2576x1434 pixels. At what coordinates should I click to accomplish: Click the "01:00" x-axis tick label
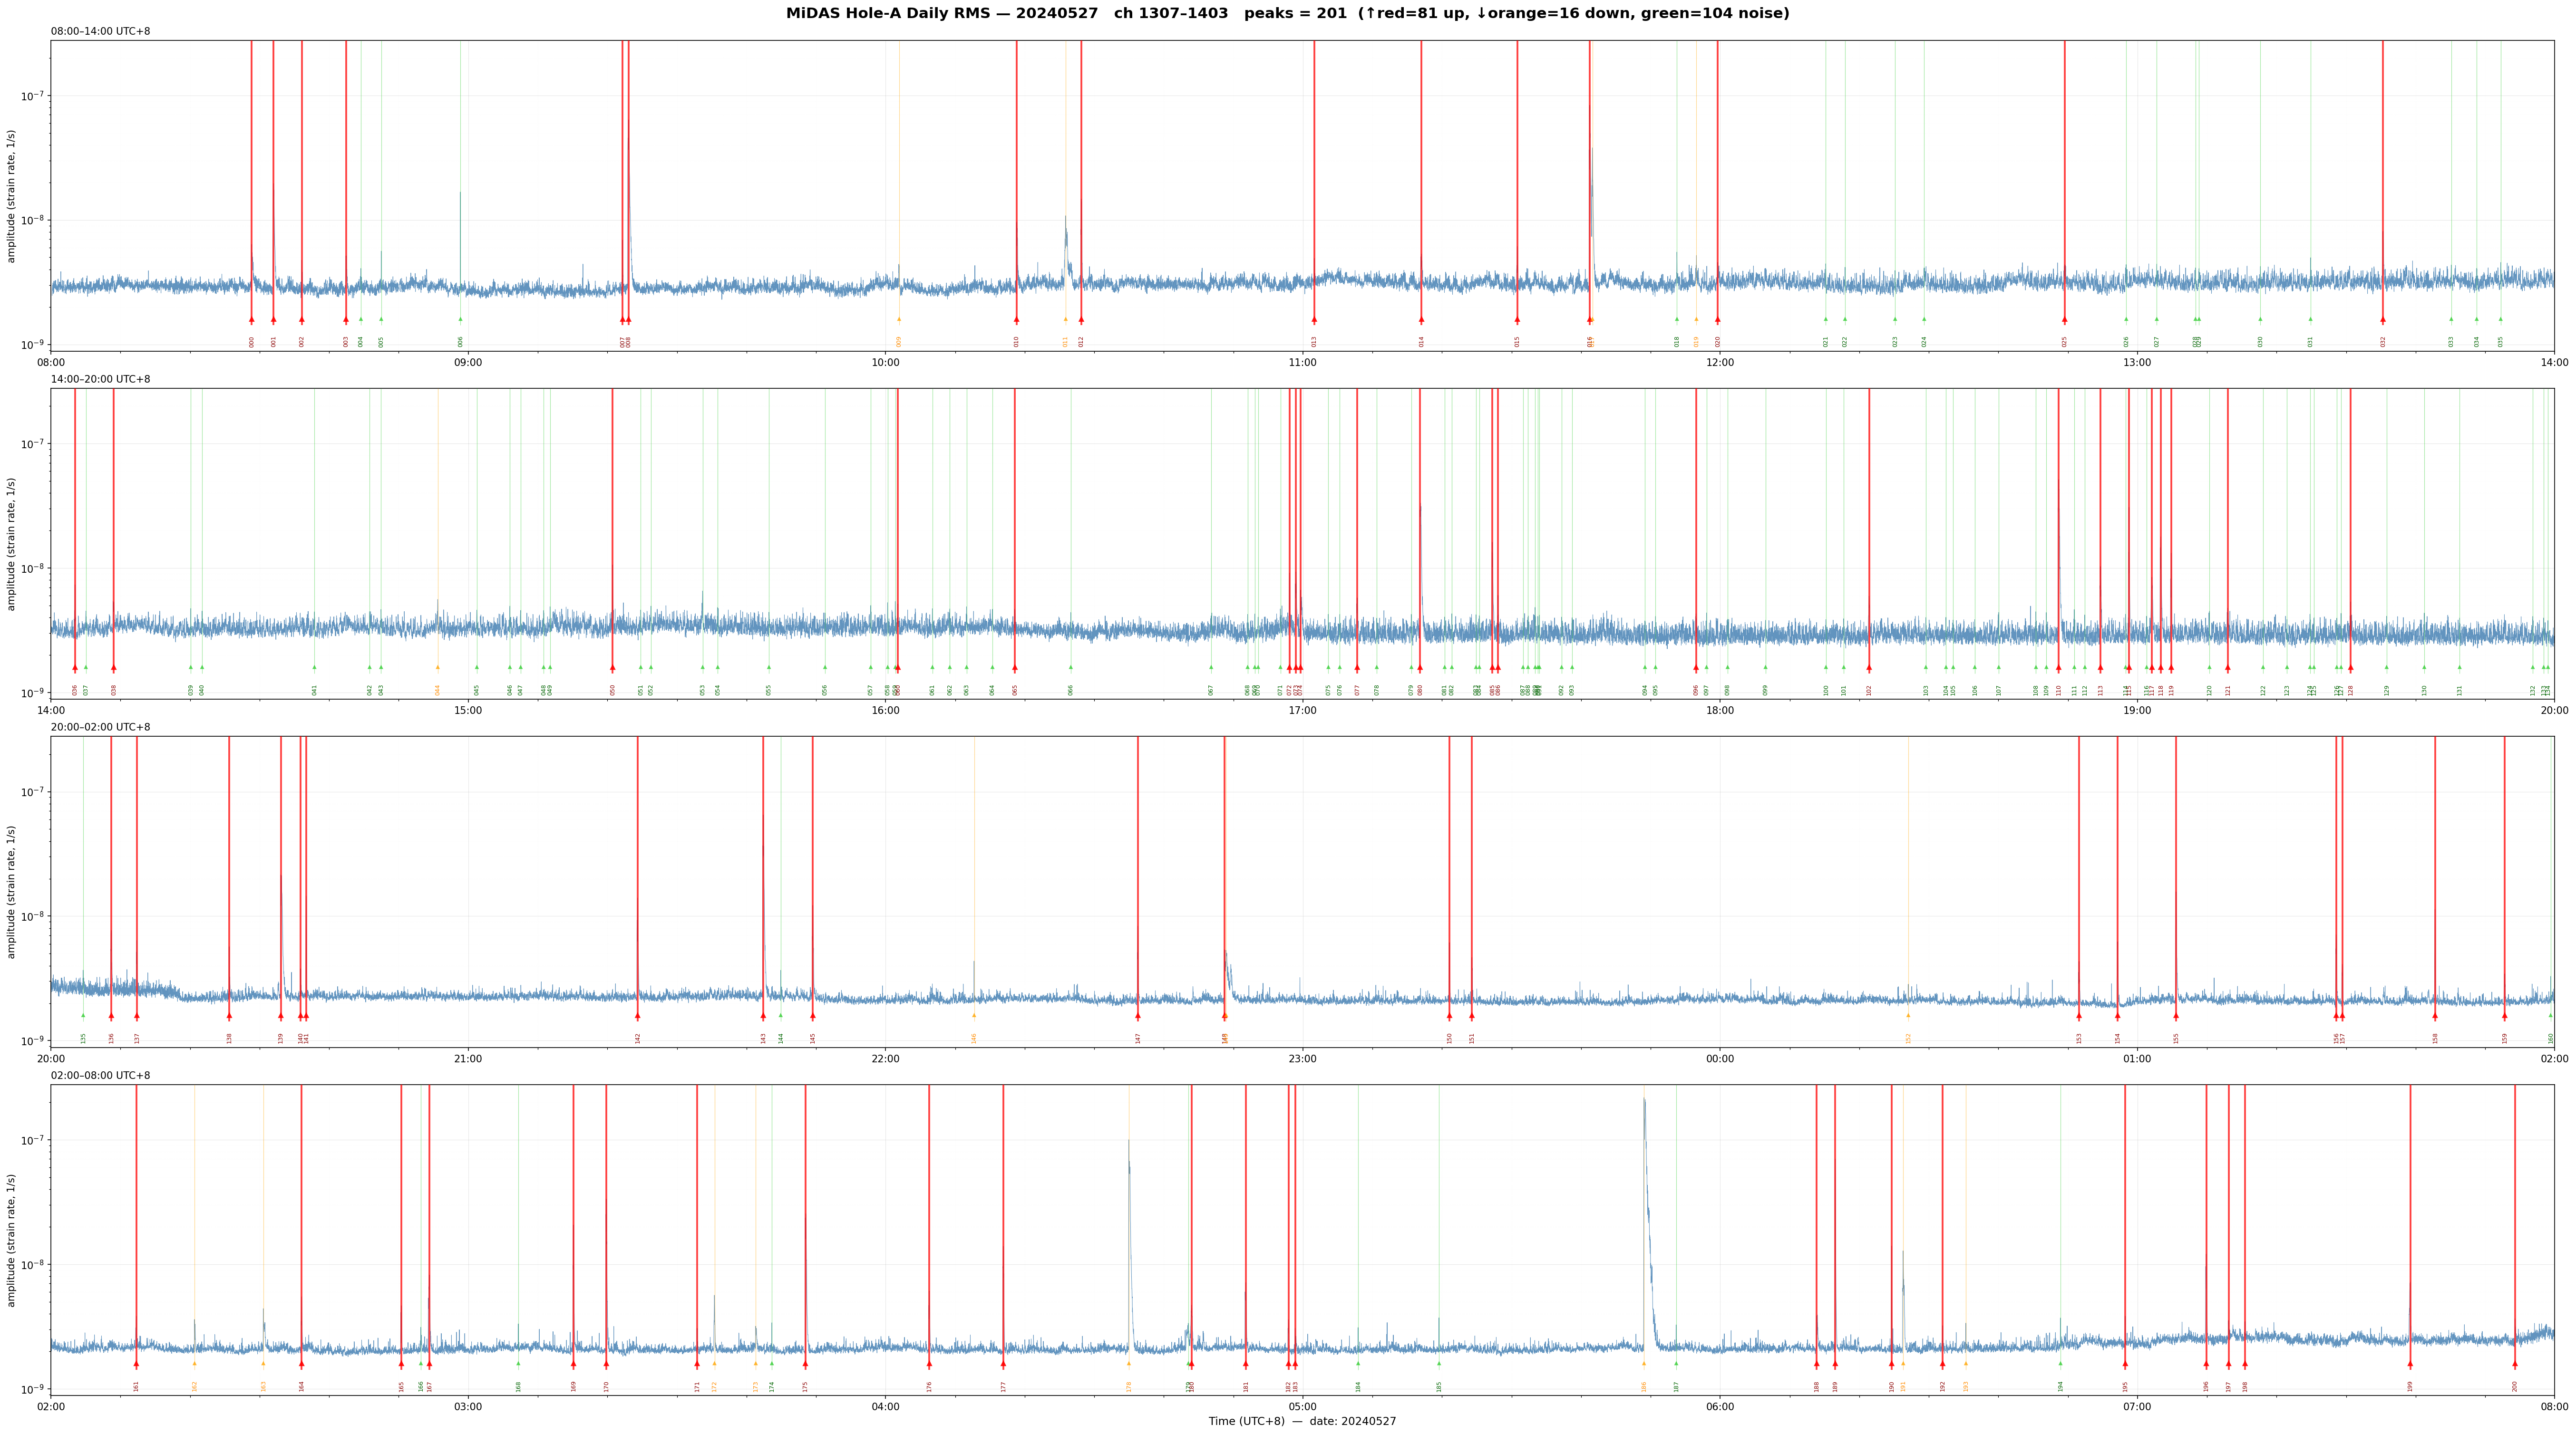pos(2137,1058)
